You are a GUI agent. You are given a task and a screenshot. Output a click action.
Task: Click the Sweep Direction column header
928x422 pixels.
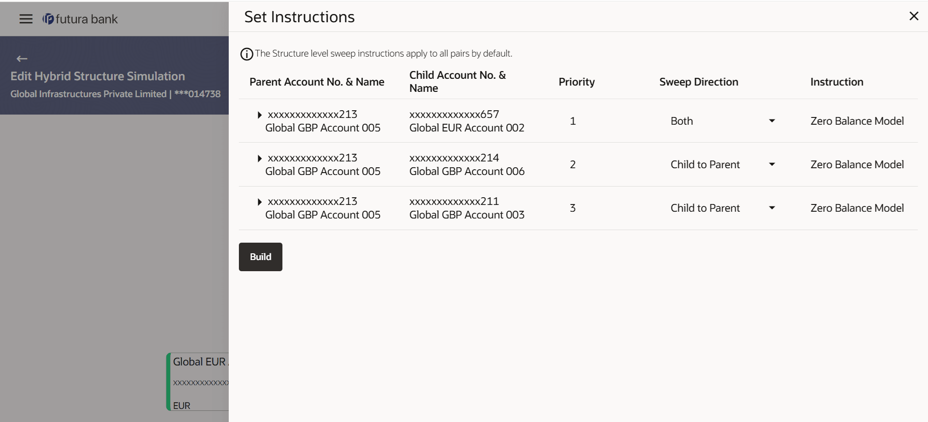[x=698, y=82]
